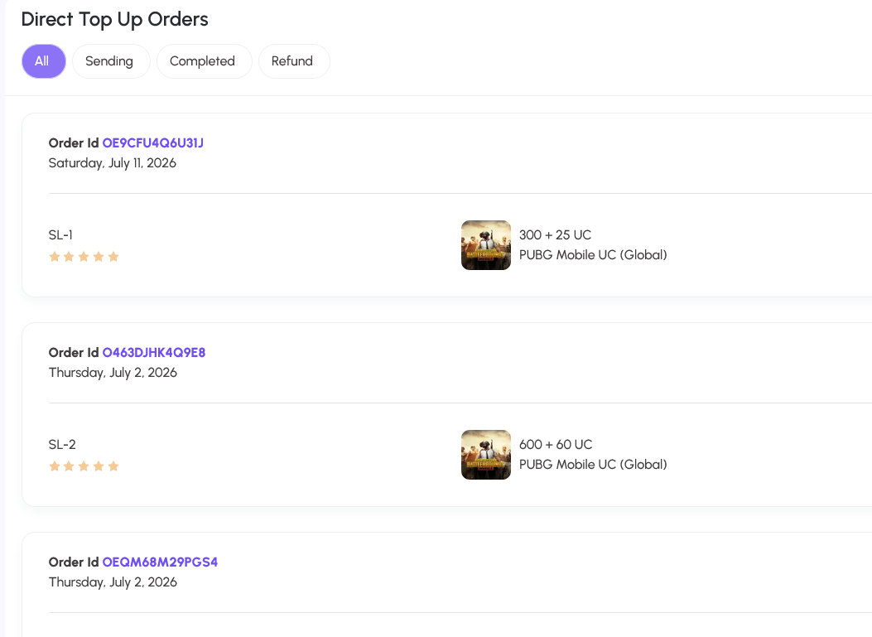Click the SL-1 seller label
The image size is (872, 637).
pyautogui.click(x=60, y=235)
